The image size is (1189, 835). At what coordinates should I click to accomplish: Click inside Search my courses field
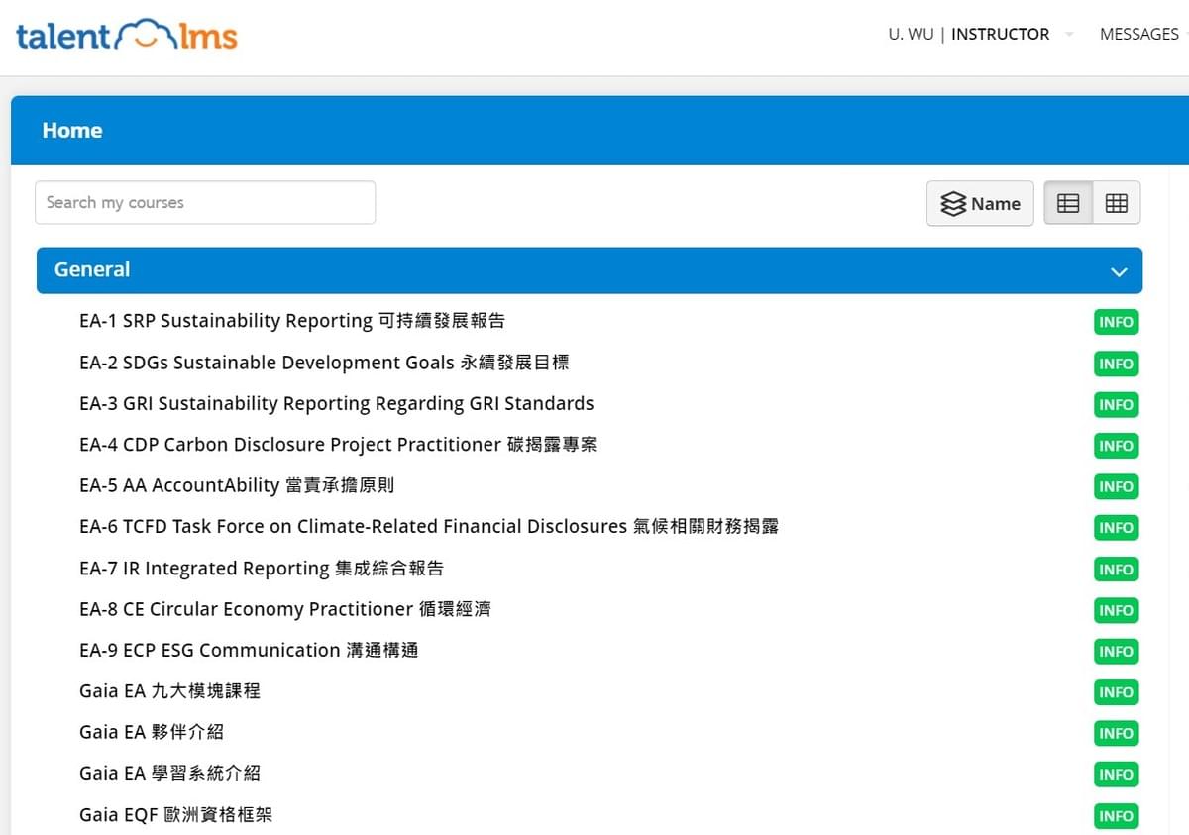point(205,202)
